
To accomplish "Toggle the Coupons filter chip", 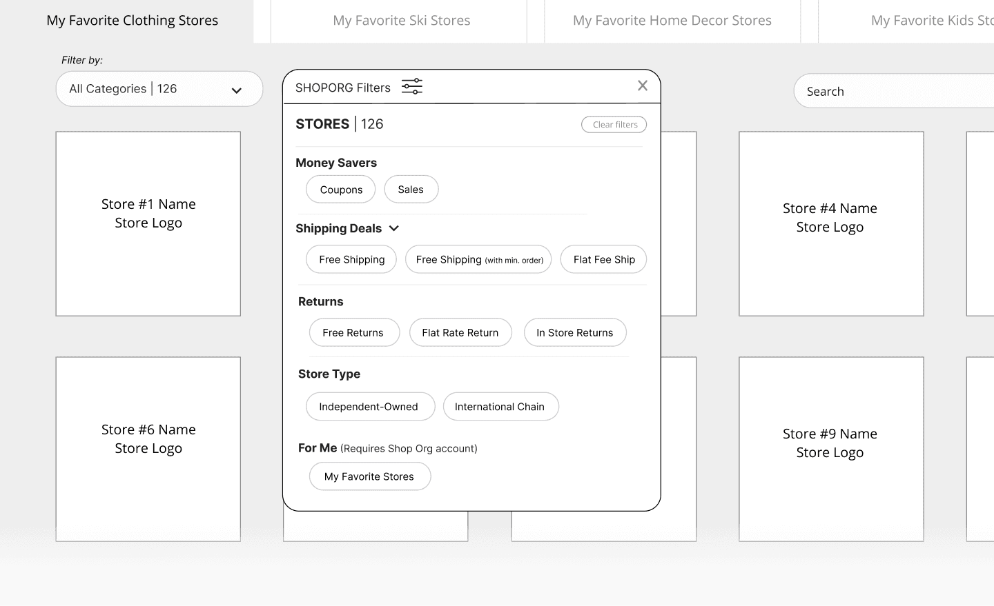I will (x=341, y=190).
